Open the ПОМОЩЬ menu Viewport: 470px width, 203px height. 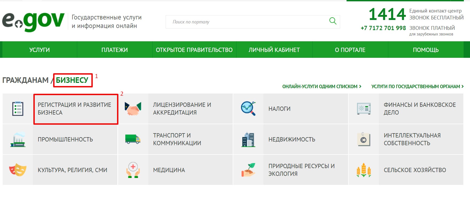426,50
